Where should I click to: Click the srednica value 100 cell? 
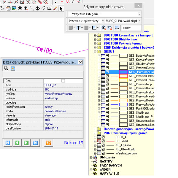(x=63, y=90)
